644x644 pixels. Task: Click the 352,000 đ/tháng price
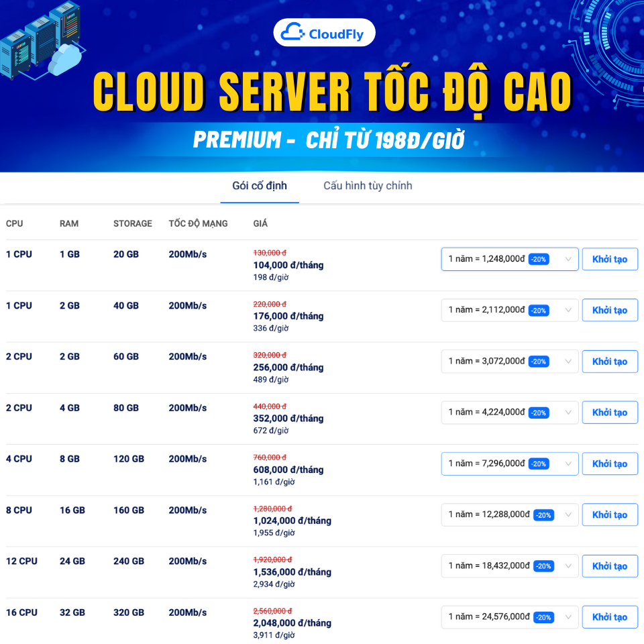tap(288, 419)
